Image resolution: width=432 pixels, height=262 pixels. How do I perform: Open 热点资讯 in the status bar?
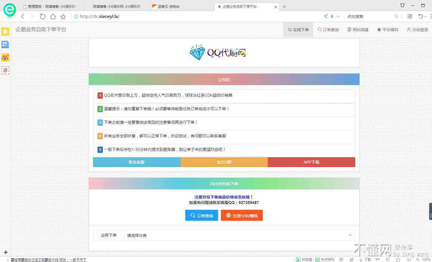(x=325, y=259)
